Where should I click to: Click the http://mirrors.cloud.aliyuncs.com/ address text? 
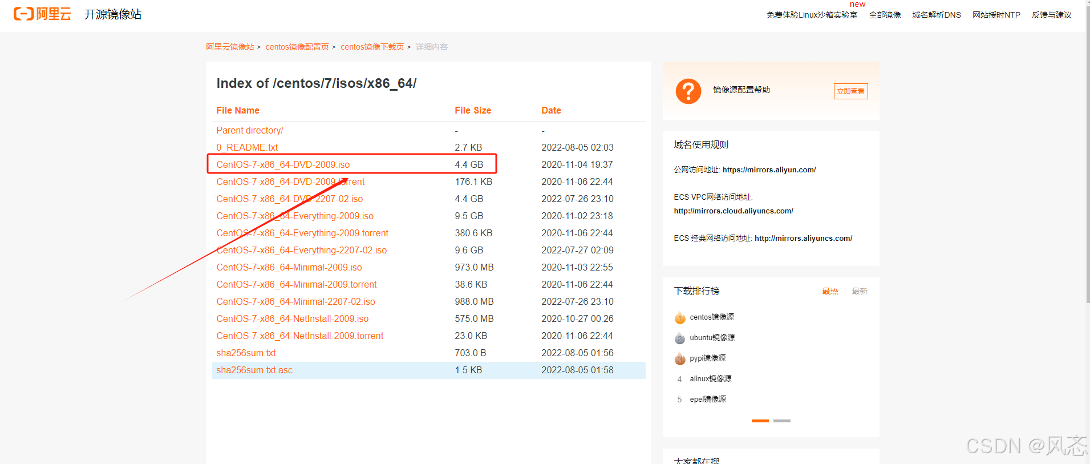tap(734, 211)
